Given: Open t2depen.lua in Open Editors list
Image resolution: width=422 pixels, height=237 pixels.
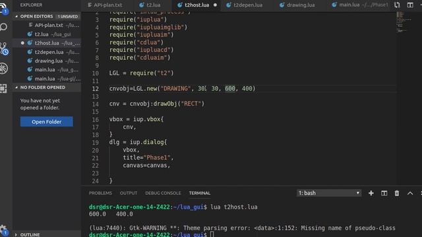Looking at the screenshot, I should coord(47,52).
